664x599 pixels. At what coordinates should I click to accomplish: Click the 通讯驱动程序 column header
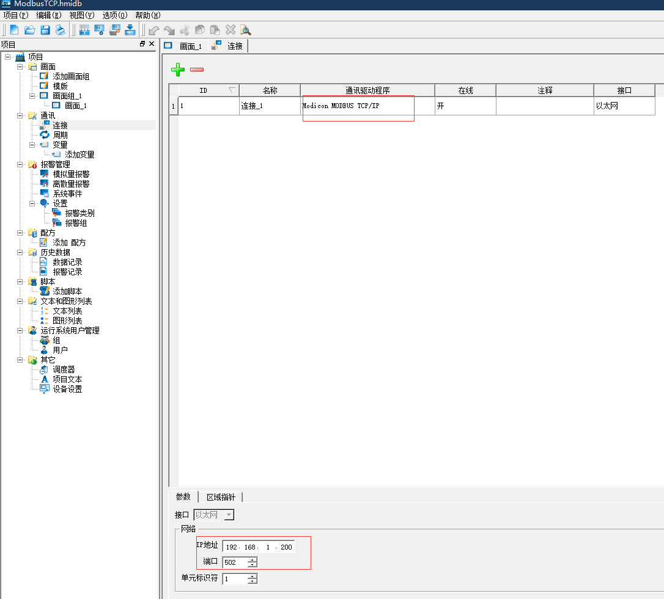pyautogui.click(x=367, y=90)
